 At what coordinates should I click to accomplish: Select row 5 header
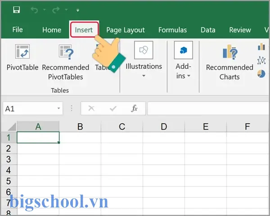(x=9, y=181)
